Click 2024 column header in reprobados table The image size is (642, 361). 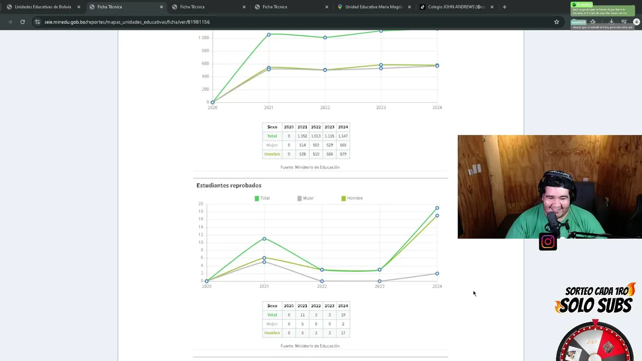343,306
